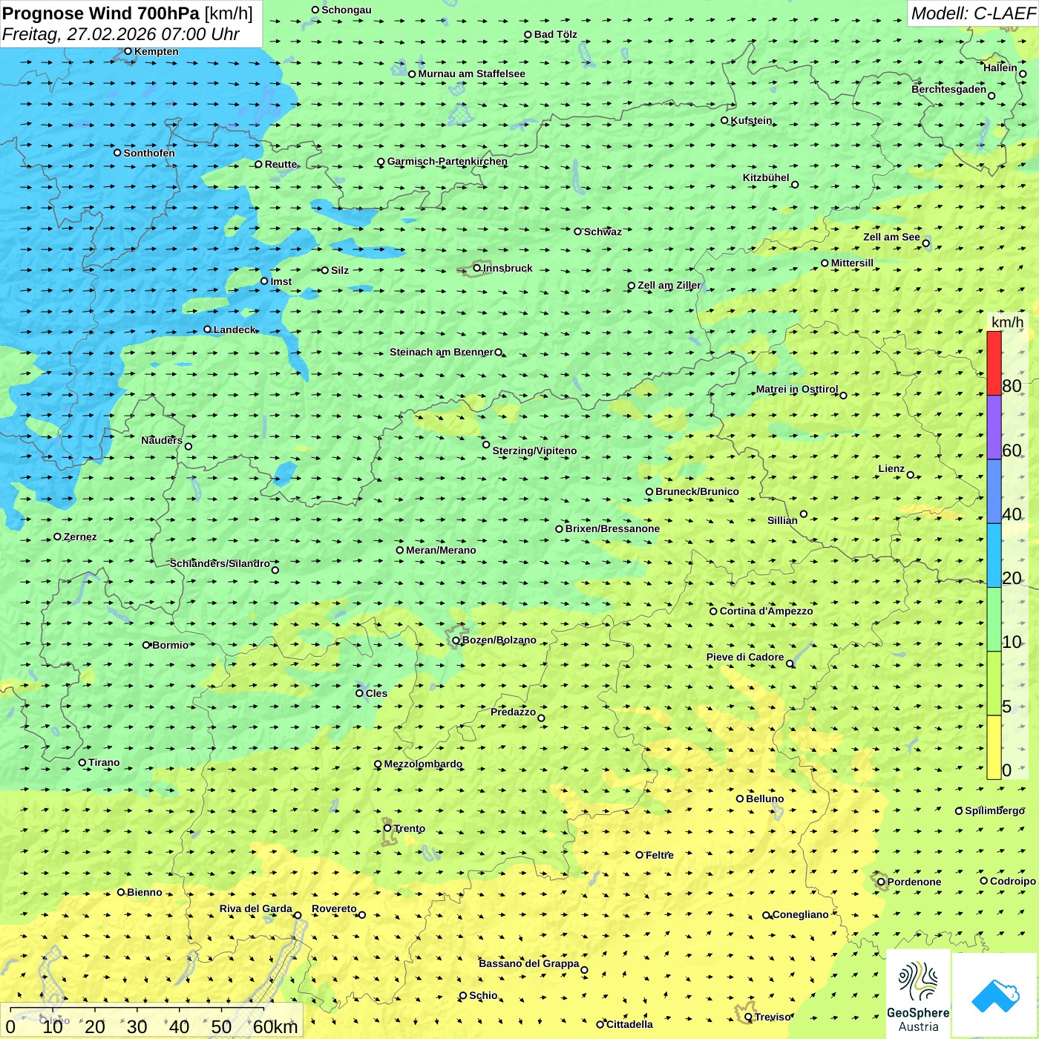1039x1039 pixels.
Task: Click the 'Conegliano' label
Action: pyautogui.click(x=800, y=914)
